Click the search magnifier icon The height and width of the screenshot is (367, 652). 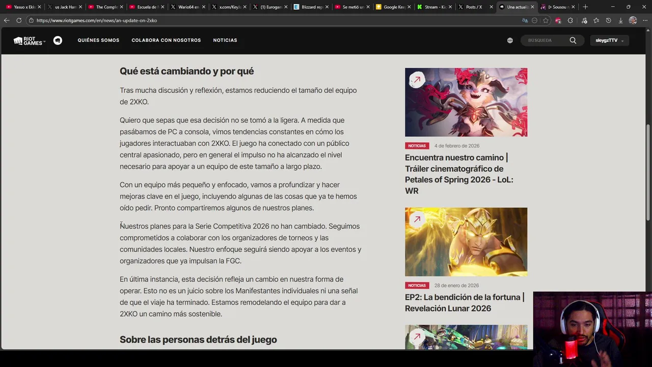pos(573,40)
